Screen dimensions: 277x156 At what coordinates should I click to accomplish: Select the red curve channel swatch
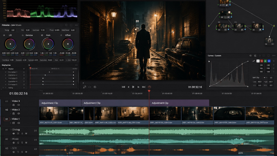(x=262, y=61)
